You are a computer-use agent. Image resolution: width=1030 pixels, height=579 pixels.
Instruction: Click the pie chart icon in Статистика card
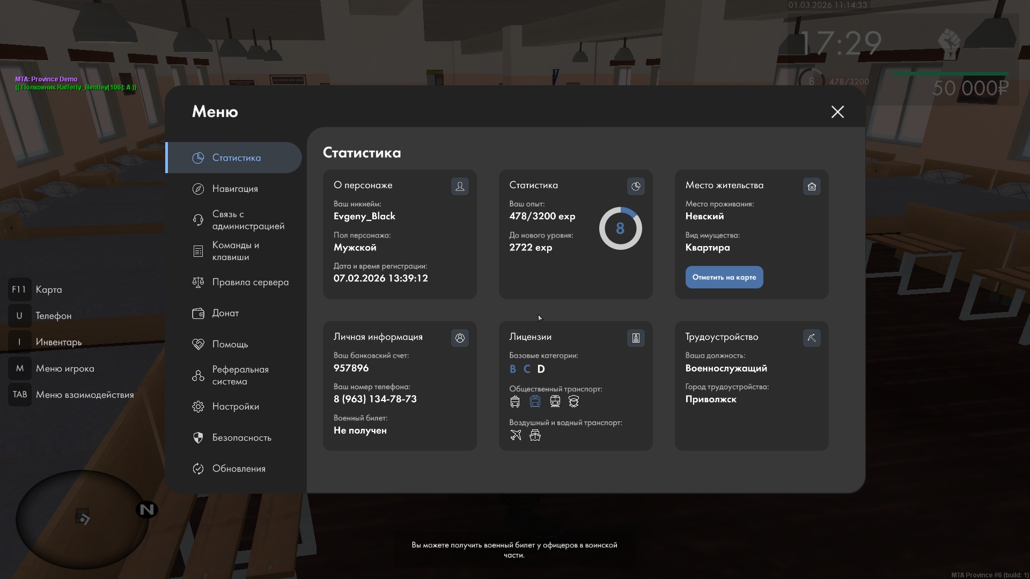[x=636, y=186]
